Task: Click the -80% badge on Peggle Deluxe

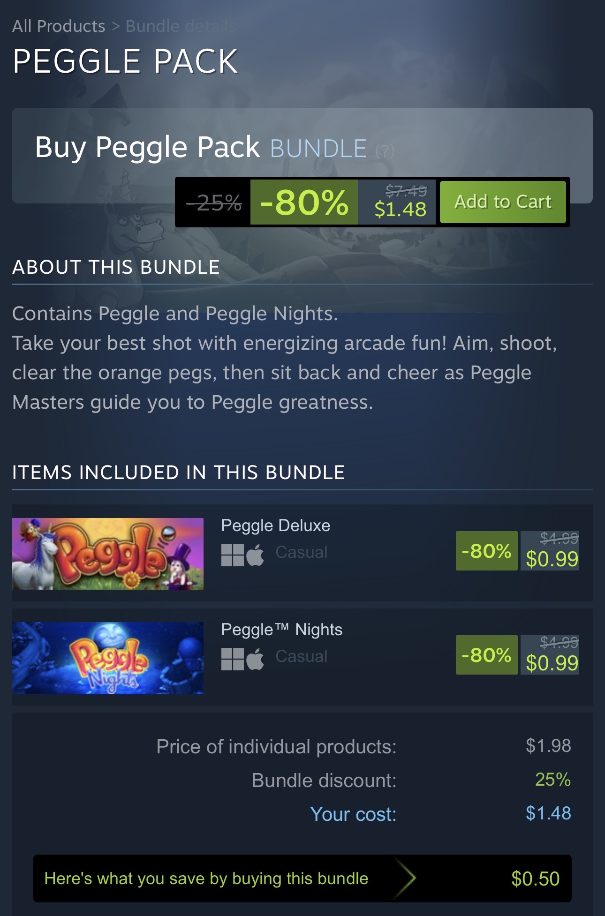Action: [x=487, y=551]
